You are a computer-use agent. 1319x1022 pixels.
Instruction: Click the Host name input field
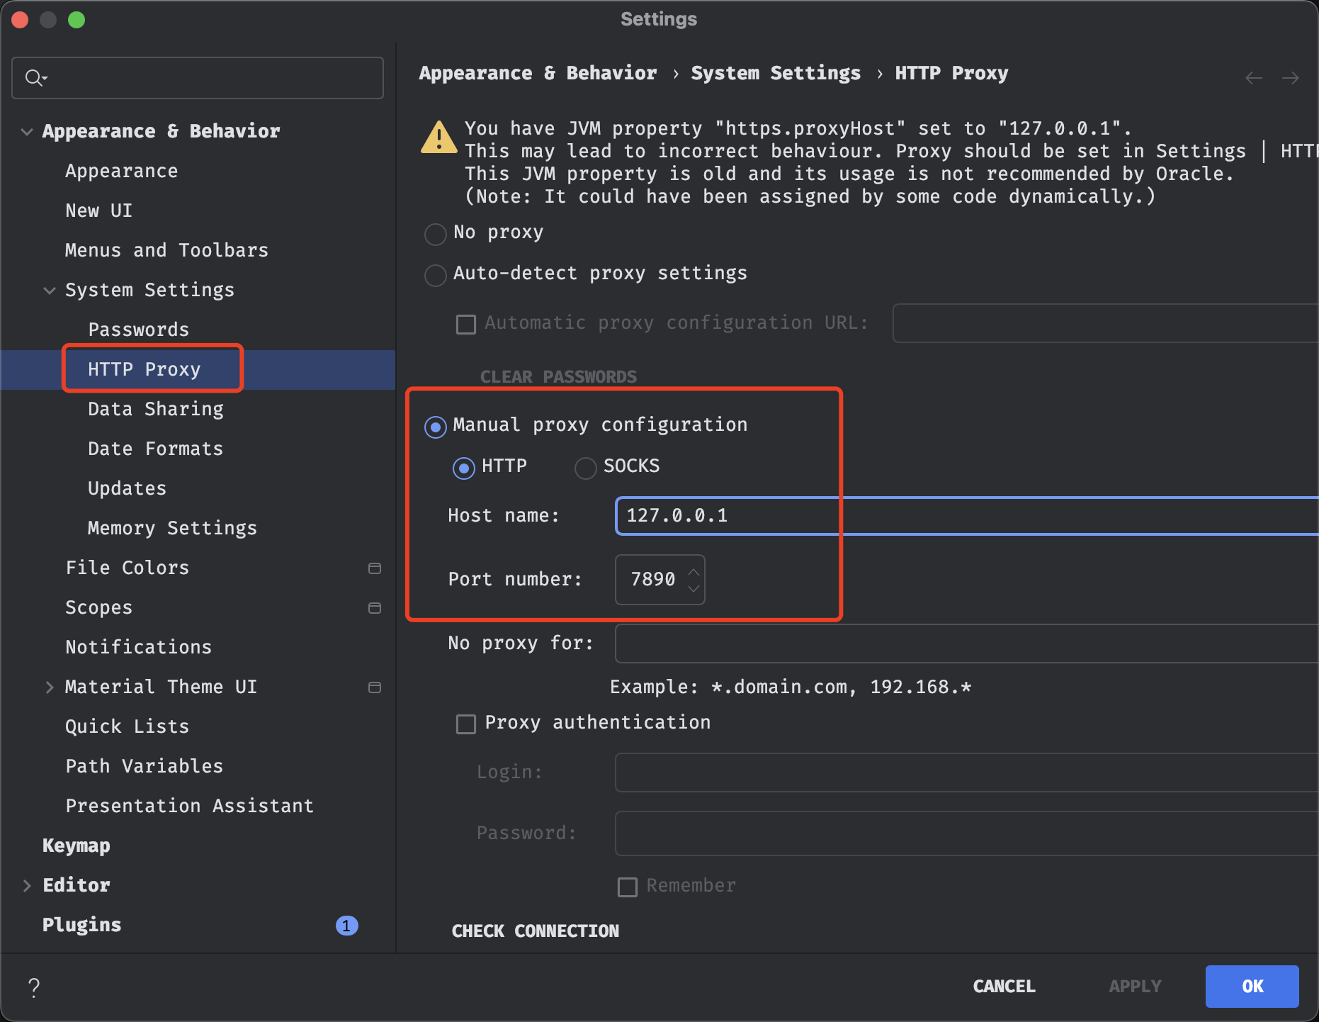pyautogui.click(x=967, y=516)
